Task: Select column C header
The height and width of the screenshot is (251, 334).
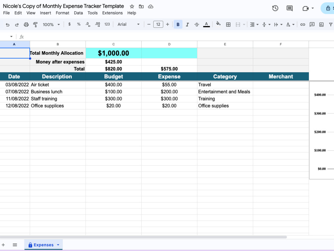Action: [x=114, y=44]
